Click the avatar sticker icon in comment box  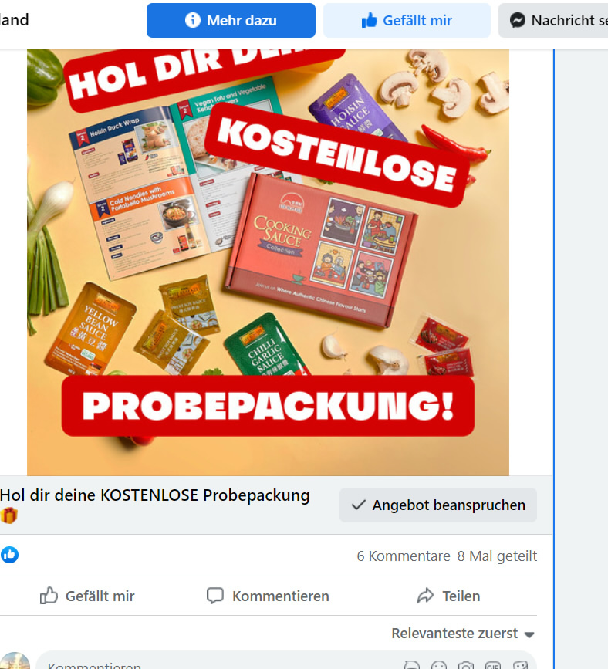click(412, 666)
